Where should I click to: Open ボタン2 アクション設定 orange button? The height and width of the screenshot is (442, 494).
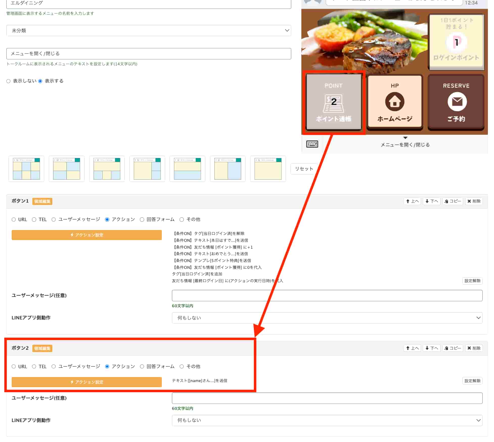[x=86, y=382]
